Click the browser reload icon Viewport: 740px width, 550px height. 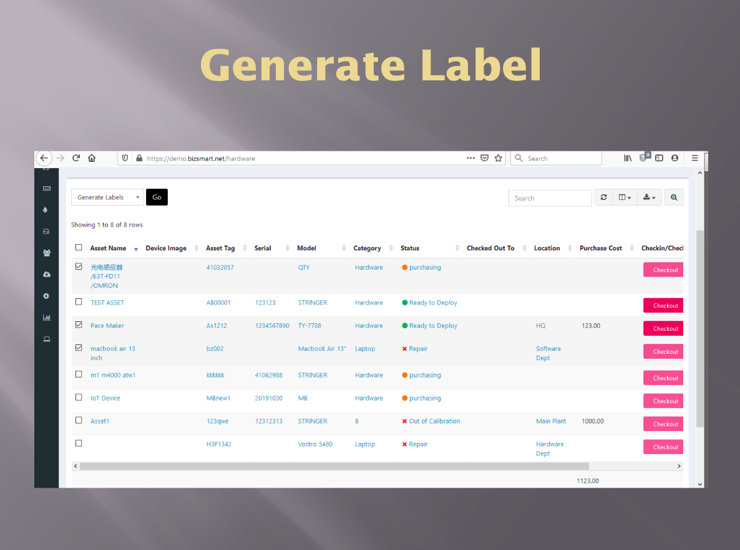click(76, 158)
